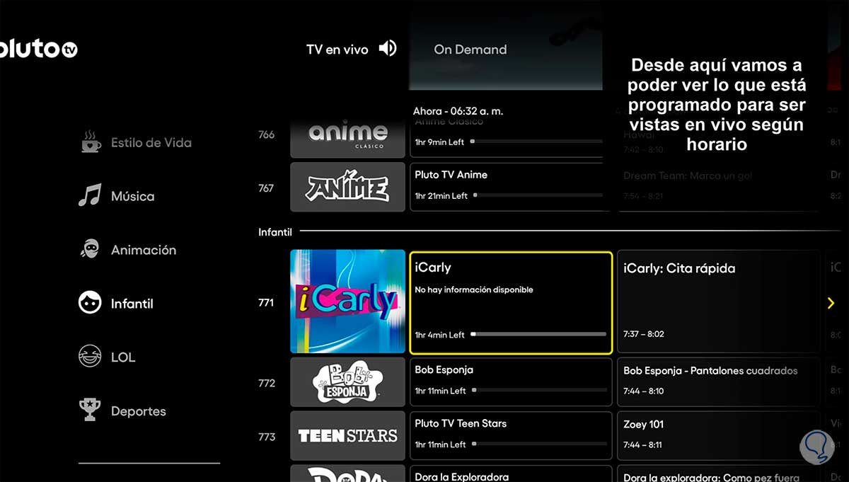
Task: Open the current Dora la Exploradora card
Action: 511,474
